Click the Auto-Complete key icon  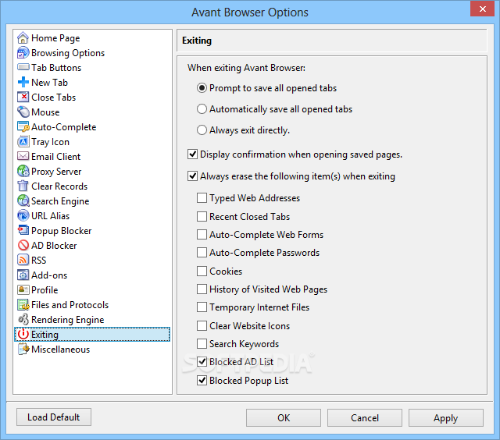pos(23,126)
